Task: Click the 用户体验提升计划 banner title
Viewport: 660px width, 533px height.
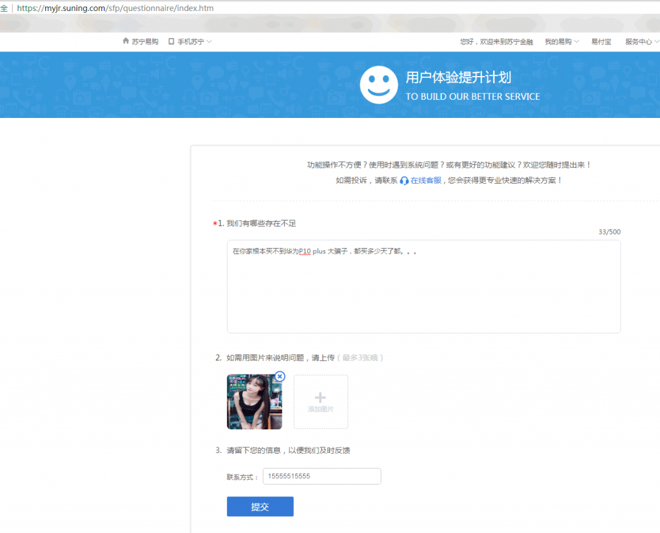Action: tap(458, 77)
